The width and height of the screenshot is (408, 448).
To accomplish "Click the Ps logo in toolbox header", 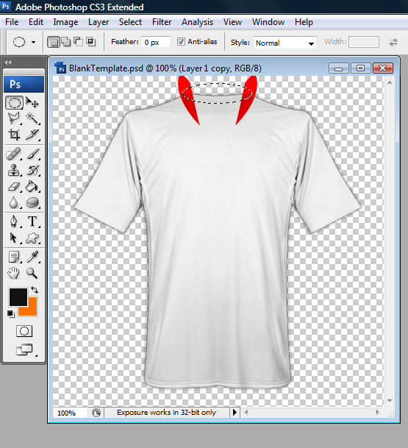I will tap(24, 85).
